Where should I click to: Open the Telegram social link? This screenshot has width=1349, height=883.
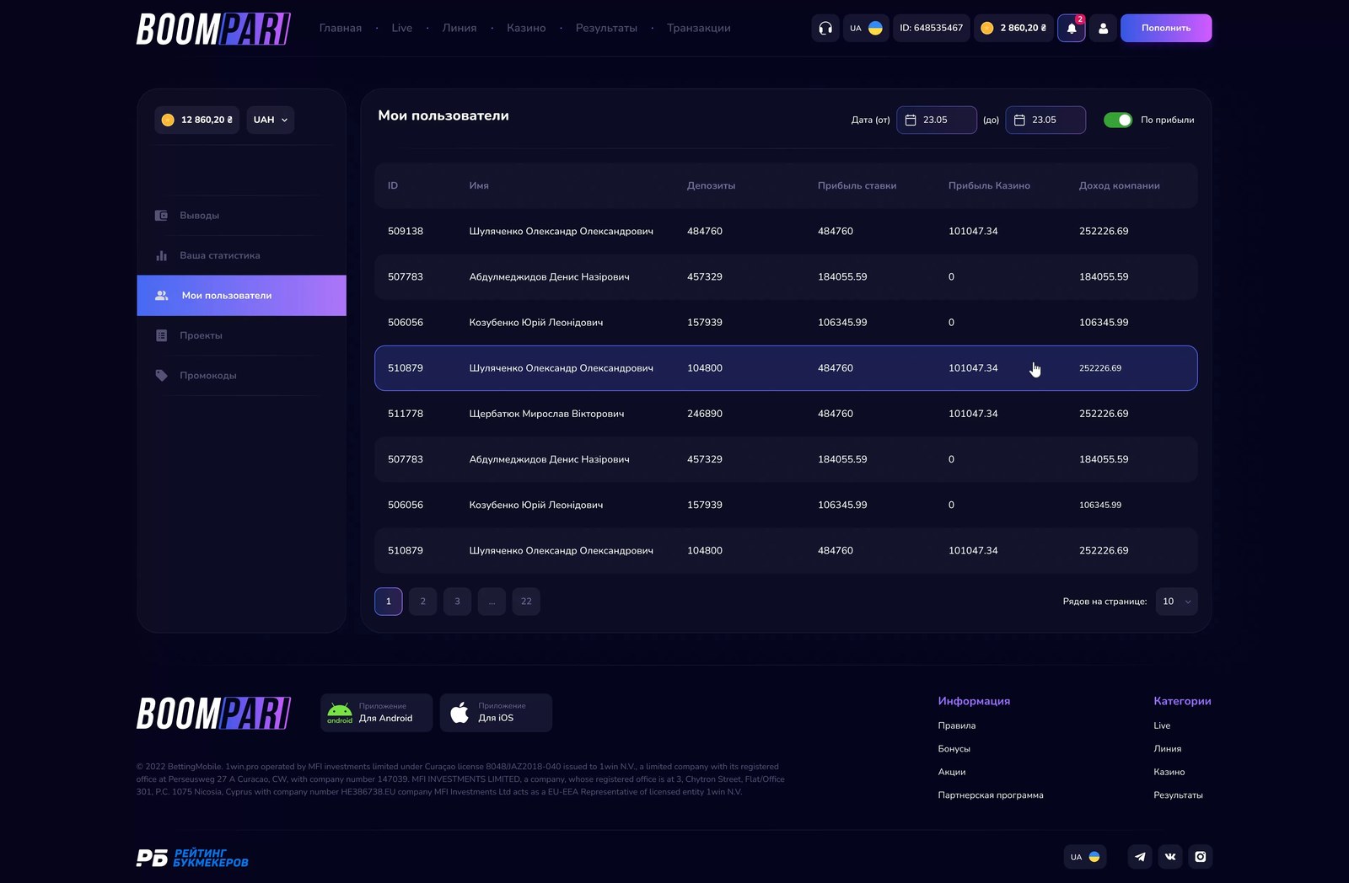[x=1140, y=857]
